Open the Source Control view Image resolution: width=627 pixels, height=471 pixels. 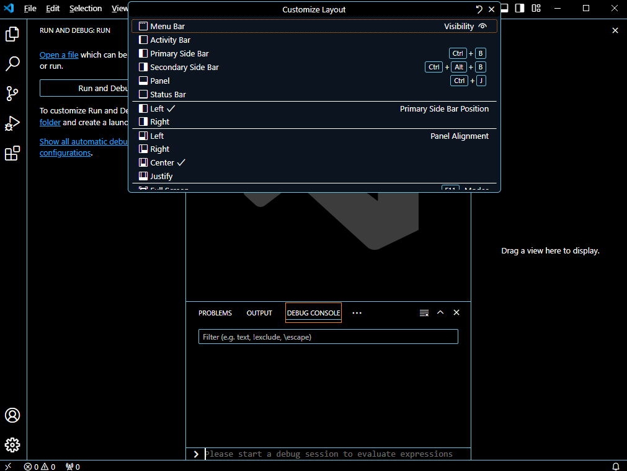point(12,94)
